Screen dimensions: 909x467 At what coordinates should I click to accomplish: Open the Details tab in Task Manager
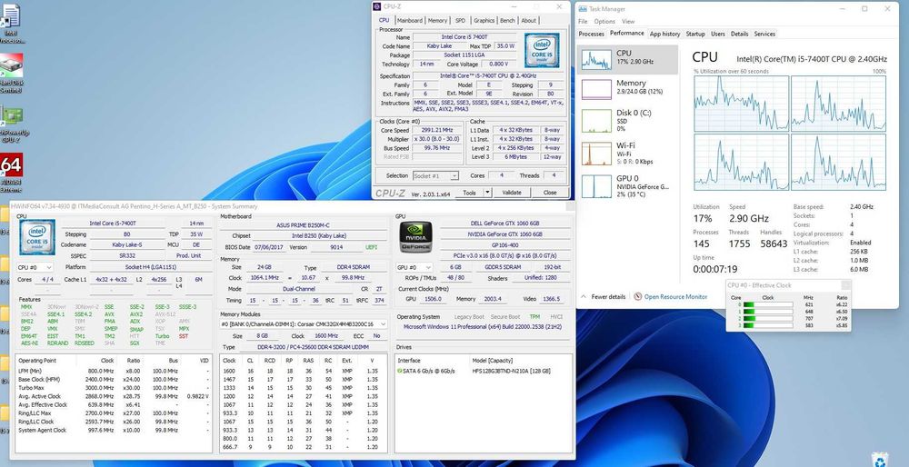[x=739, y=34]
